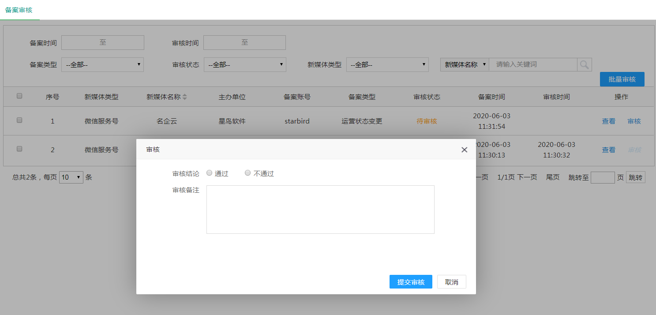Click the 星鸟软件 organizer cell

click(x=232, y=121)
